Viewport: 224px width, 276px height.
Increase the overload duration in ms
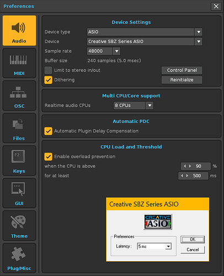188,176
